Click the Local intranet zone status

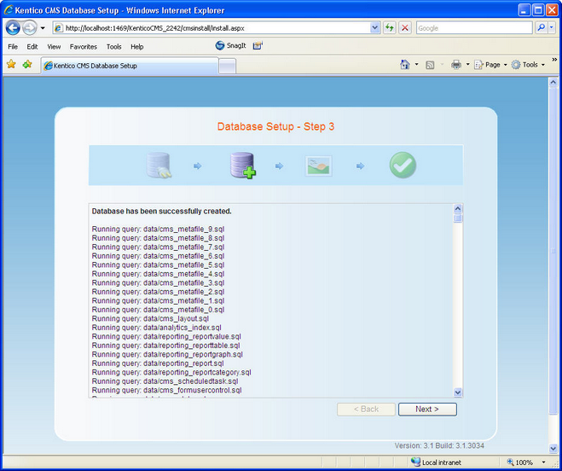tap(436, 462)
